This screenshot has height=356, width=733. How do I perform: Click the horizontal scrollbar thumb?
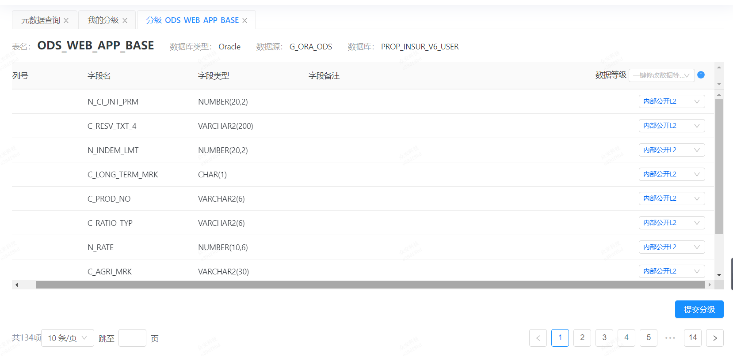click(370, 285)
